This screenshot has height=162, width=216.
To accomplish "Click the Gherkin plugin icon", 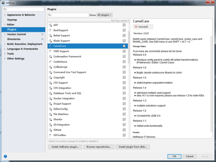I will click(50, 120).
